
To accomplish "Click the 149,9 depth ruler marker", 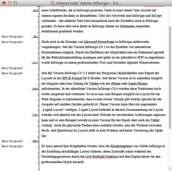I will click(36, 89).
